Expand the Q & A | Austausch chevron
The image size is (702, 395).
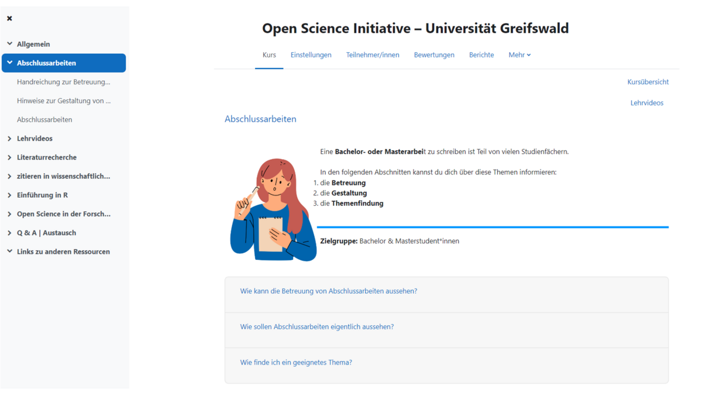9,233
